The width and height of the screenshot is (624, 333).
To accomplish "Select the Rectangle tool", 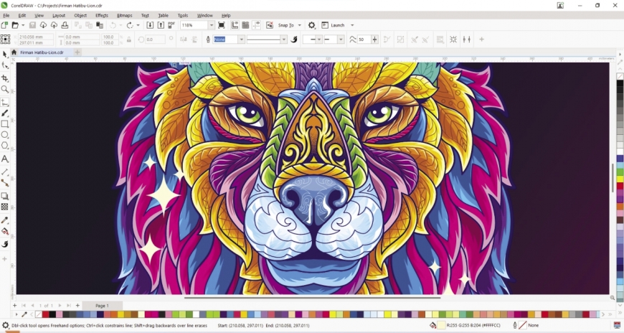I will click(x=5, y=124).
